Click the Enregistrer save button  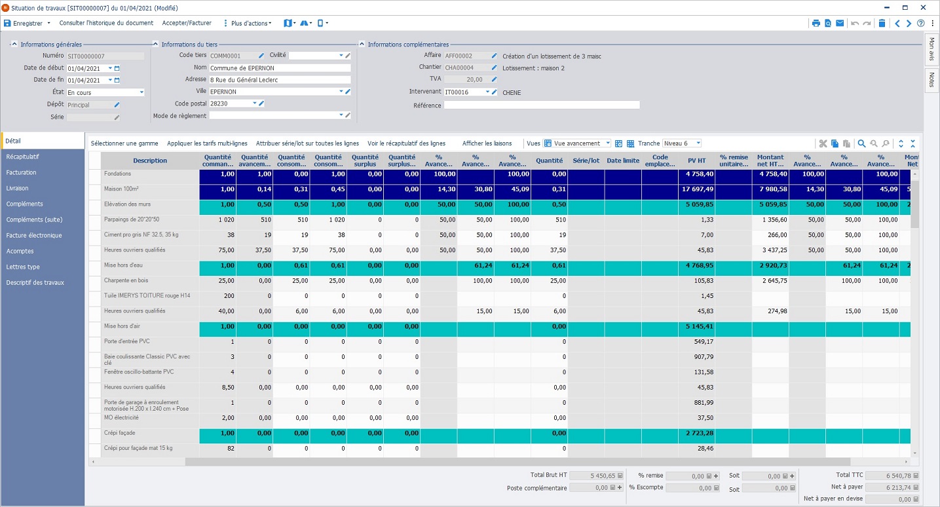click(x=23, y=23)
